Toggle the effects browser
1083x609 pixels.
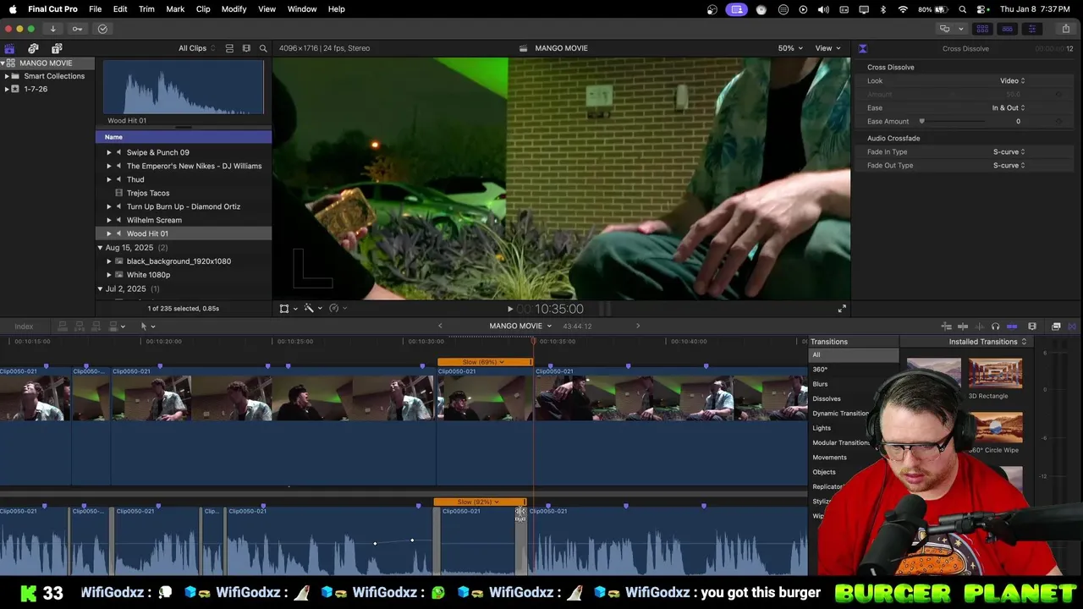1056,326
